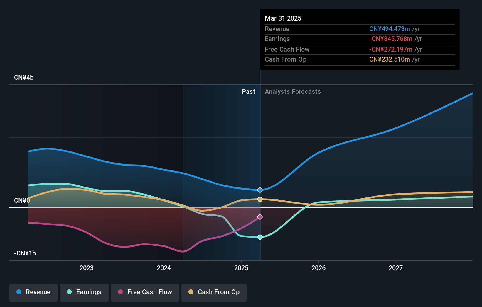This screenshot has width=482, height=307.
Task: Click the 2024 x-axis label
Action: click(164, 268)
